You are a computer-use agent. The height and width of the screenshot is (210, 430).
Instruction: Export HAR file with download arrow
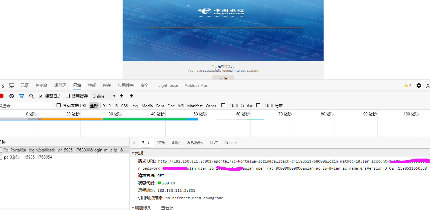point(132,96)
